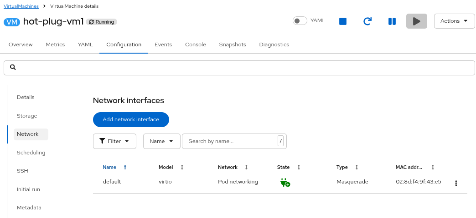Open the Actions dropdown

coord(454,21)
